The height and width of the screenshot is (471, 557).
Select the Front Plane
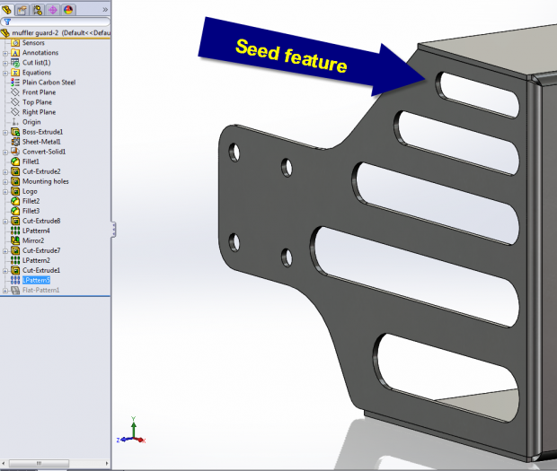click(41, 92)
